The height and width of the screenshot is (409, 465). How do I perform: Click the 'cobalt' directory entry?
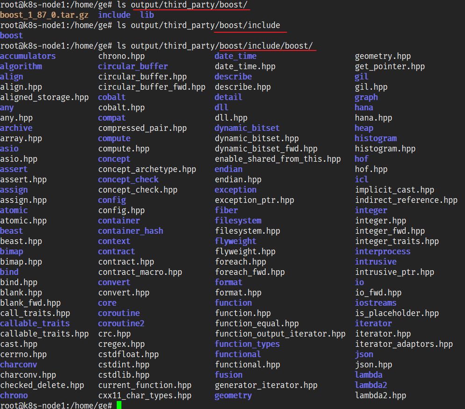point(112,97)
